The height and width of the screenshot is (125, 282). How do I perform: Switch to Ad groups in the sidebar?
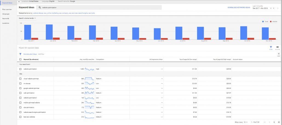coord(6,14)
